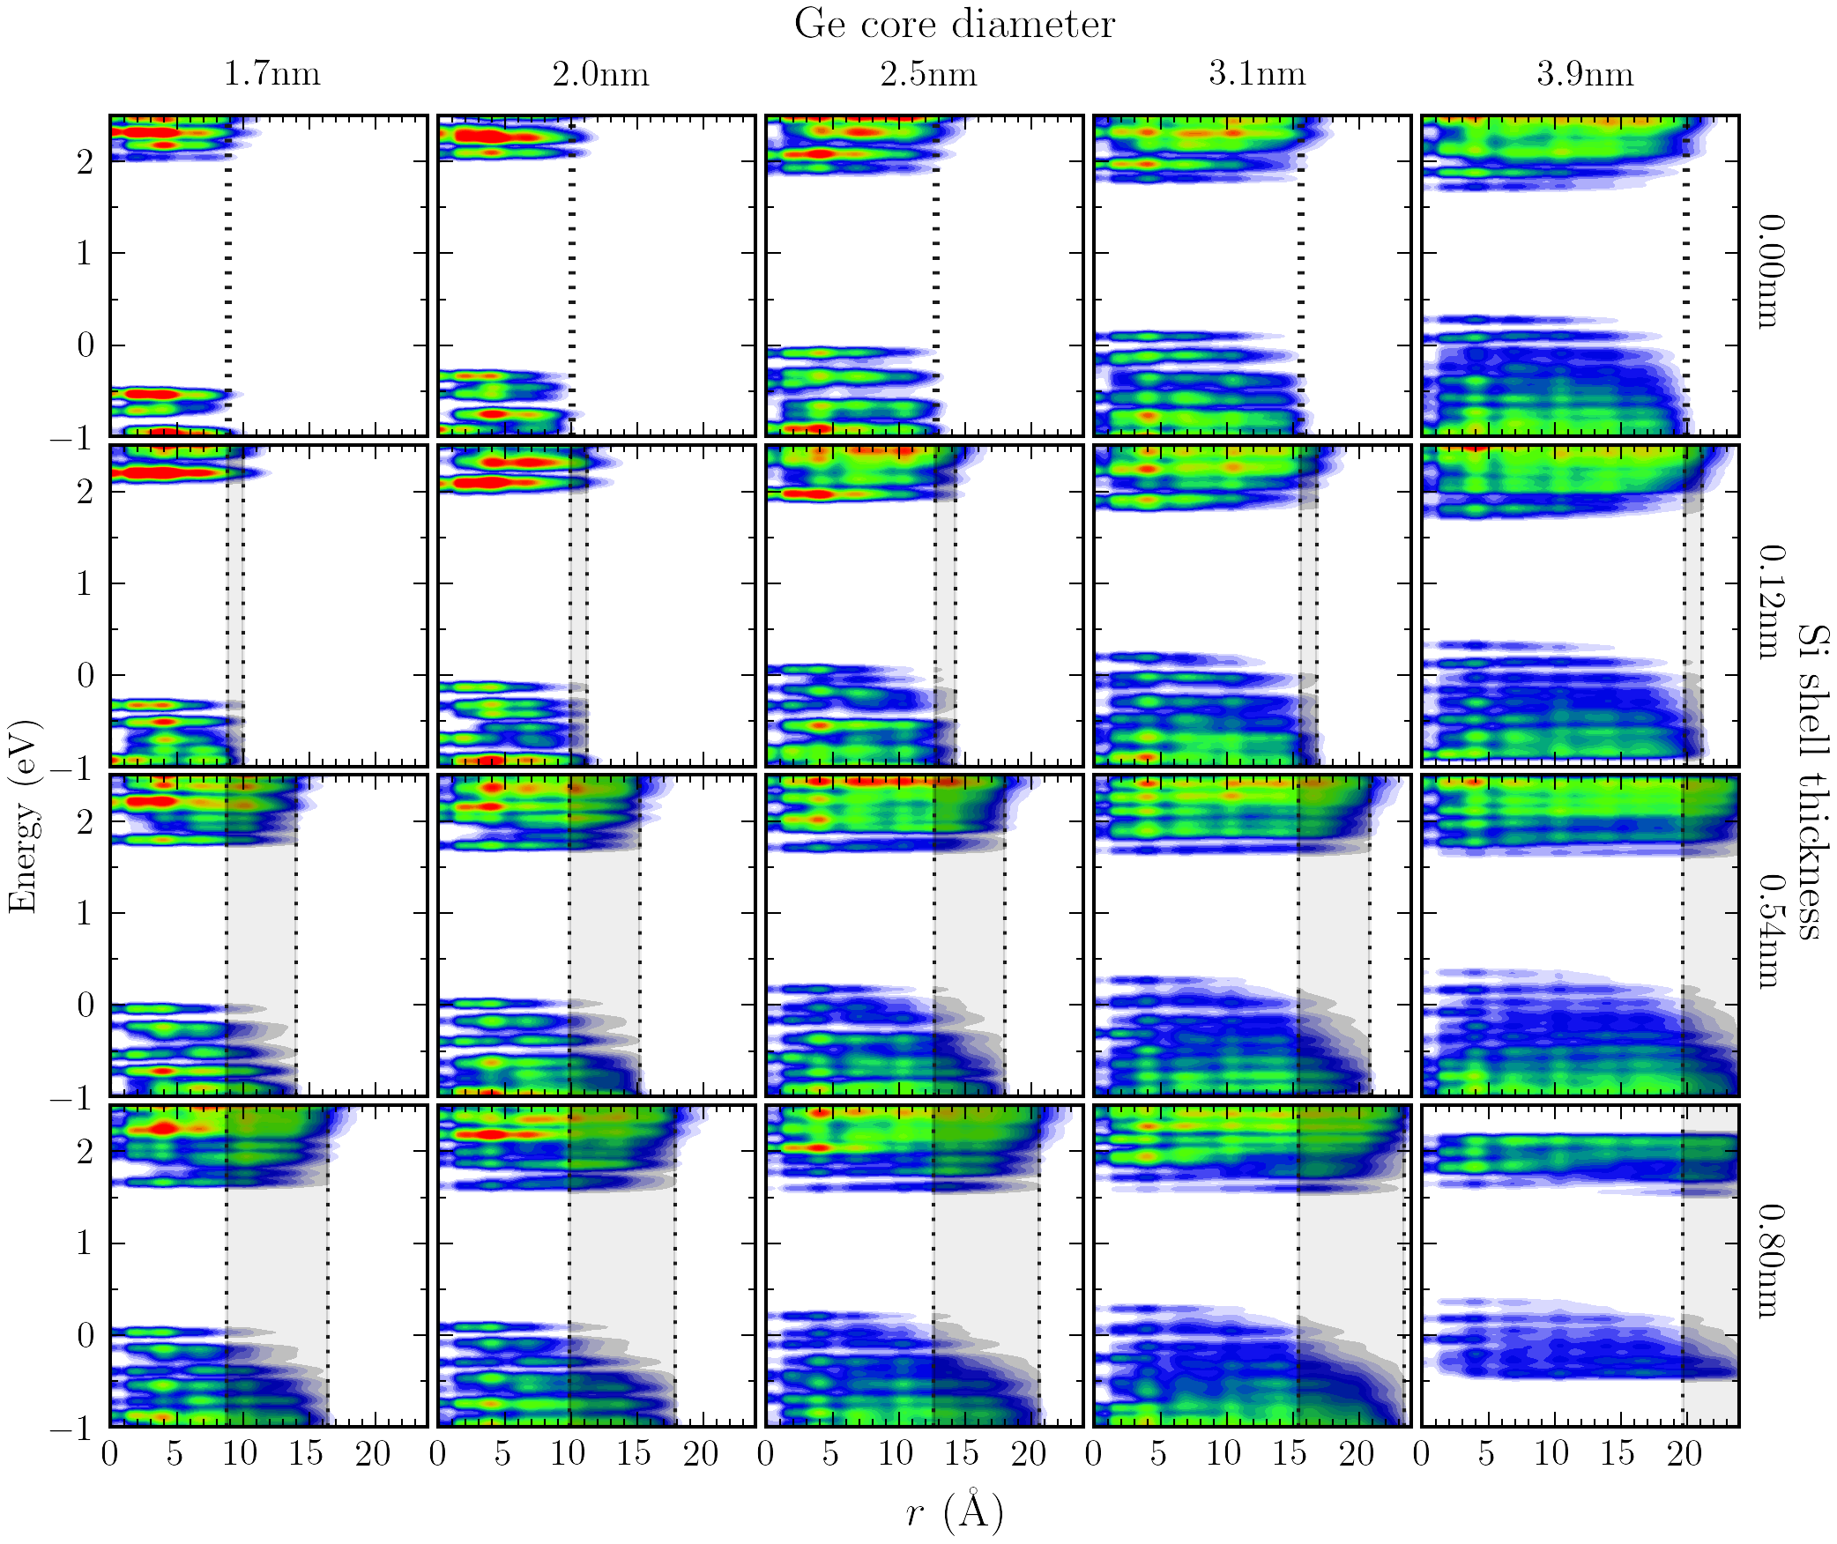Click the 'r (Å)' axis label
1837x1544 pixels.
pyautogui.click(x=954, y=1512)
